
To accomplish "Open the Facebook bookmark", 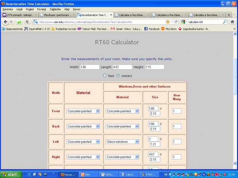I will point(152,29).
